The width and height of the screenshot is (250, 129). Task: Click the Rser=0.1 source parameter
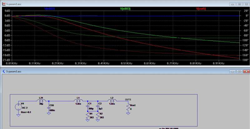click(26, 112)
